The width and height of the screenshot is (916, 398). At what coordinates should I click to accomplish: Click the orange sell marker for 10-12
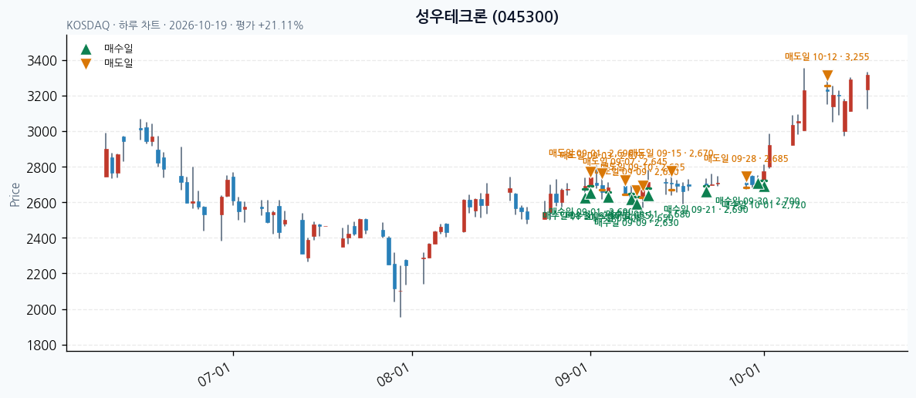(827, 76)
